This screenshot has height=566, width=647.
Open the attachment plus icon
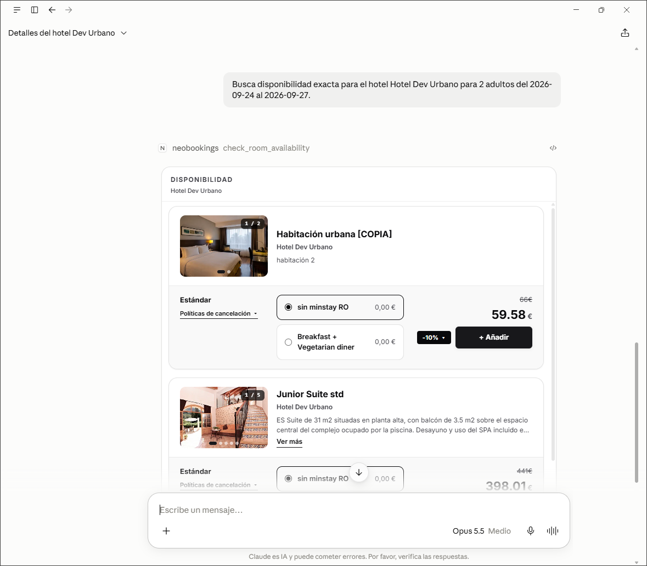coord(166,531)
